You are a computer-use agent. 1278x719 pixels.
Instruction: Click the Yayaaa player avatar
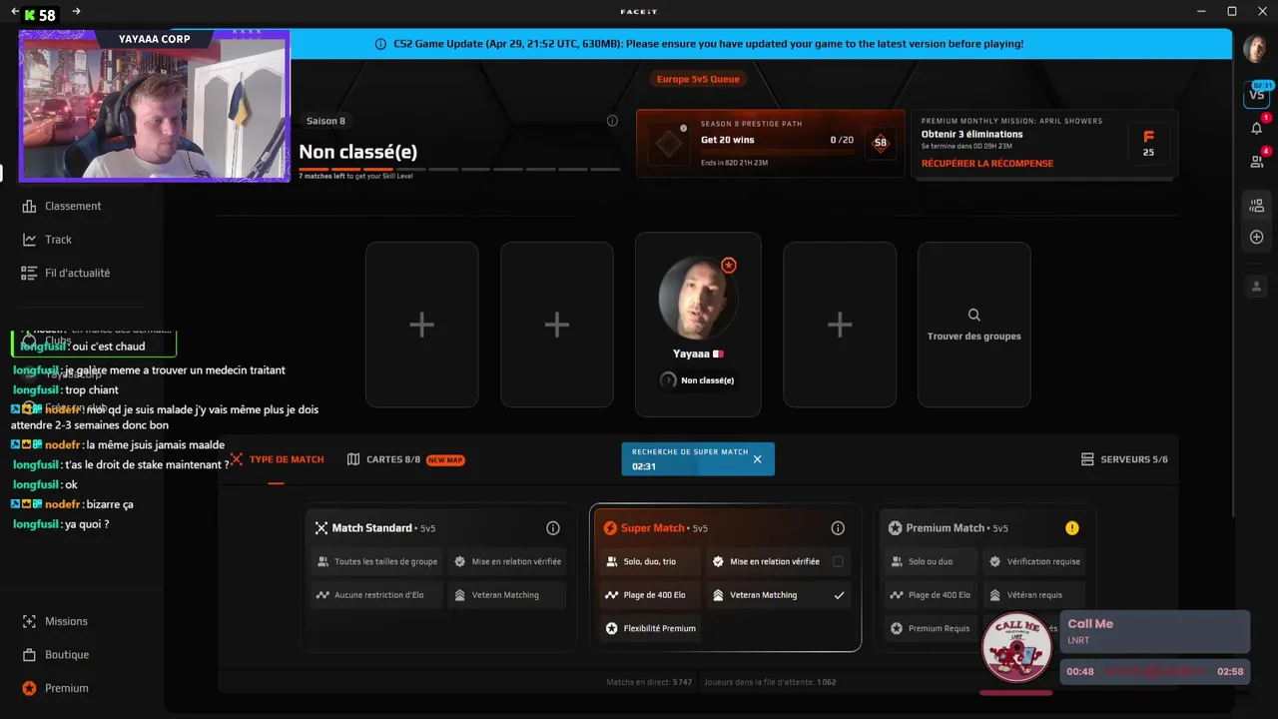pos(698,298)
